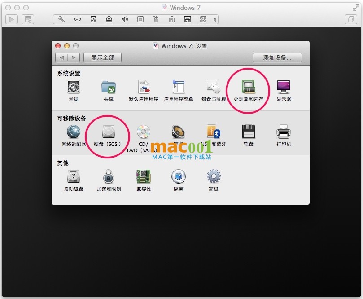The width and height of the screenshot is (363, 299).
Task: Click the hard disk toolbar icon
Action: [93, 19]
